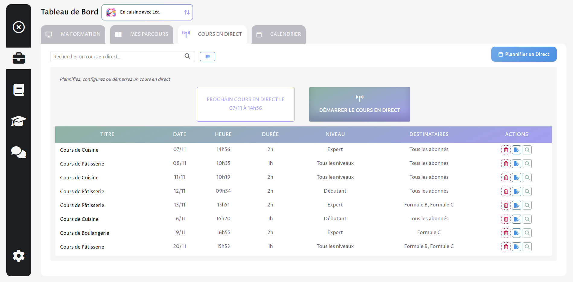Open the courses section via the graduation cap icon
Viewport: 573px width, 282px height.
(x=18, y=121)
